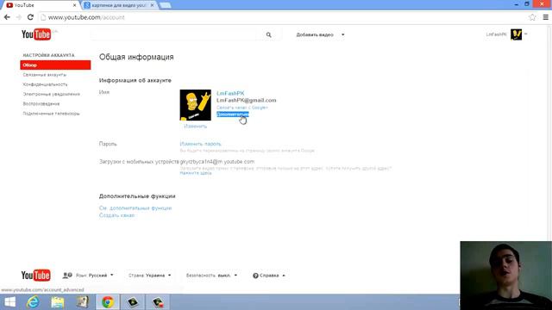Select Обзор in the account settings sidebar
This screenshot has width=552, height=310.
[55, 65]
